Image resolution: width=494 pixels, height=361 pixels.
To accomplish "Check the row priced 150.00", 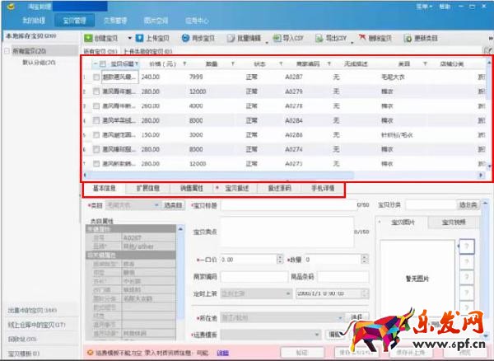I will tap(96, 134).
